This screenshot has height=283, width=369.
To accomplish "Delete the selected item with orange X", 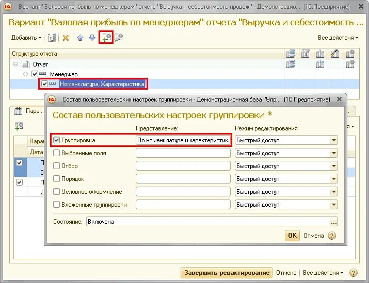I will [x=66, y=38].
